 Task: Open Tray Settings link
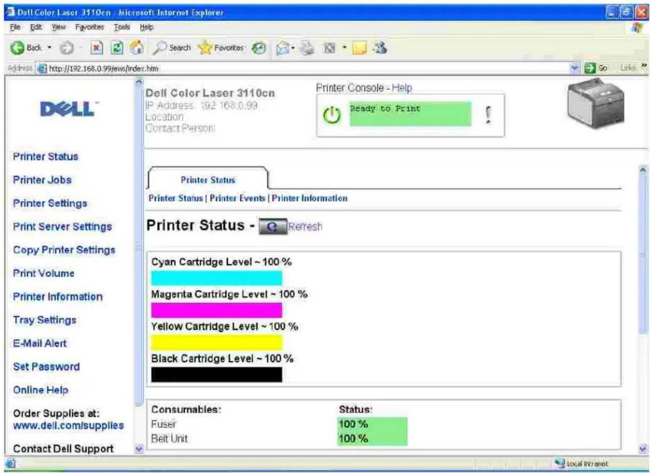[44, 320]
